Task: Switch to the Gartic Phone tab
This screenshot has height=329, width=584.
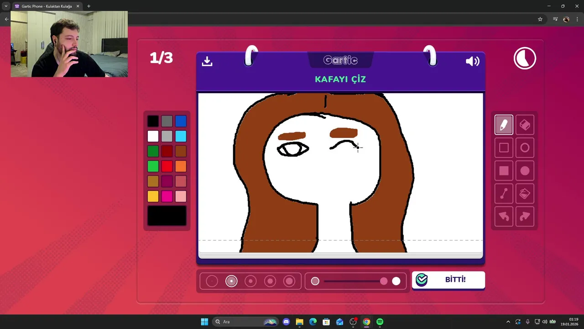Action: [x=46, y=6]
